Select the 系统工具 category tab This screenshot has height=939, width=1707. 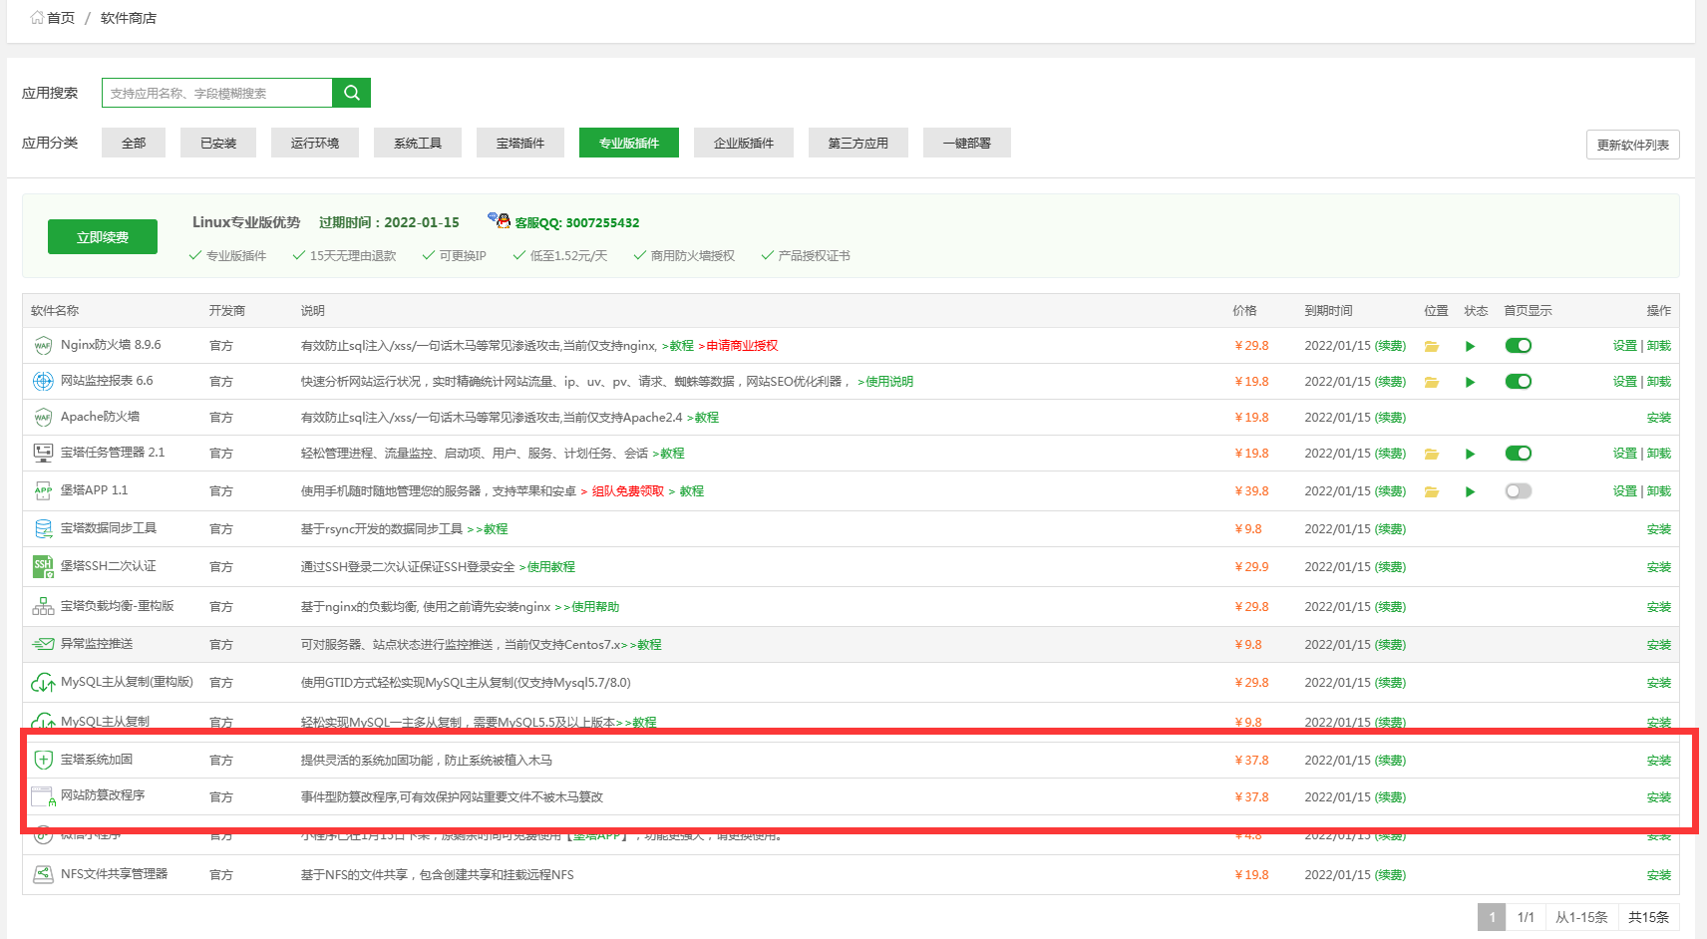[418, 143]
